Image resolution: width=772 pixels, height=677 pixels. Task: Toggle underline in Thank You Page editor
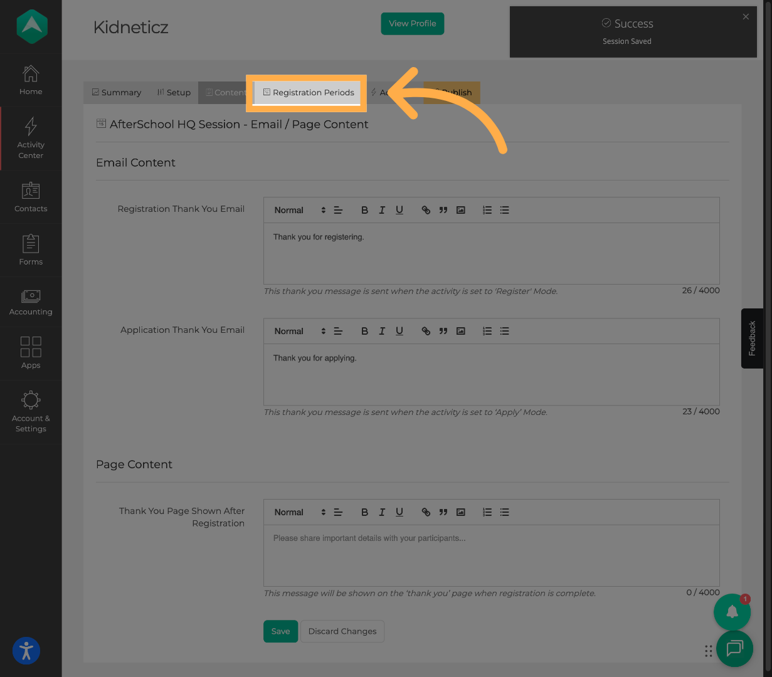point(399,512)
